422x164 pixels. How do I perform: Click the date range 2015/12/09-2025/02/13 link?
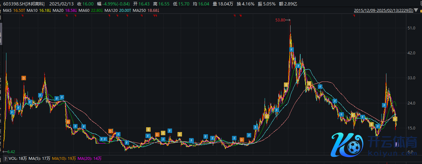tap(383, 10)
